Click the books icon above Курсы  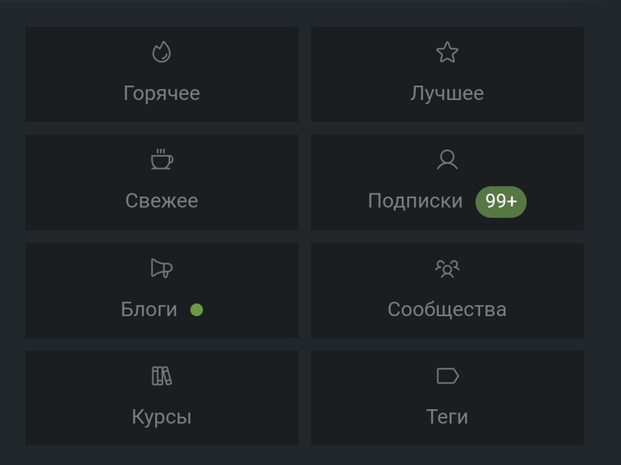161,376
